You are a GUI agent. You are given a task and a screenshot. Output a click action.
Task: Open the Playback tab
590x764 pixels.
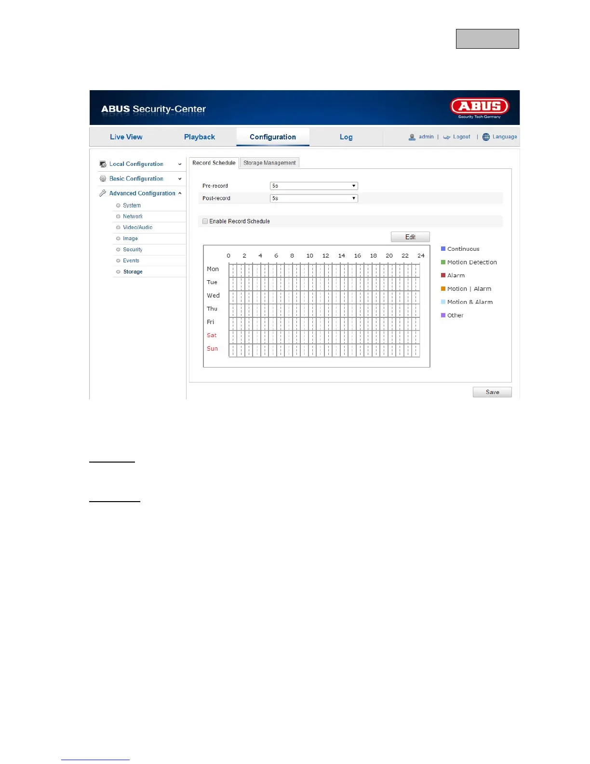[x=200, y=137]
